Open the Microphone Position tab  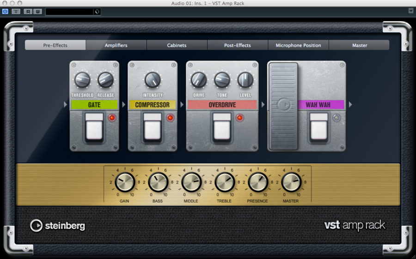298,45
